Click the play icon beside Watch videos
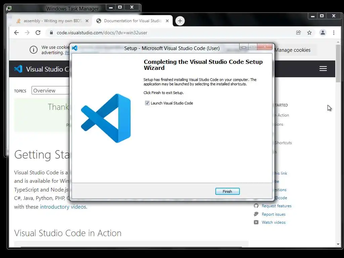The width and height of the screenshot is (344, 258). pyautogui.click(x=256, y=222)
